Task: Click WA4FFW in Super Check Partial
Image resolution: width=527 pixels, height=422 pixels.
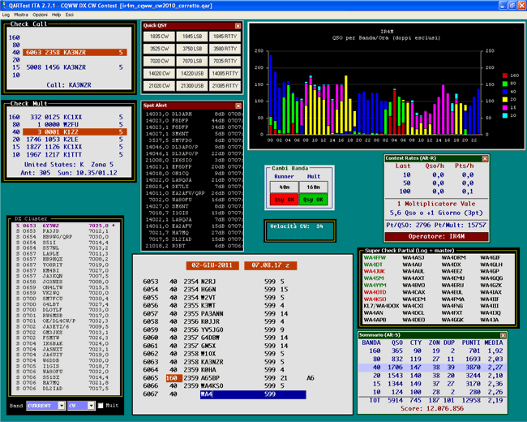Action: [375, 258]
